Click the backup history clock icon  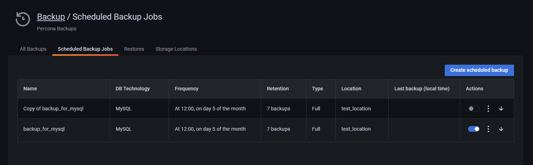coord(23,19)
